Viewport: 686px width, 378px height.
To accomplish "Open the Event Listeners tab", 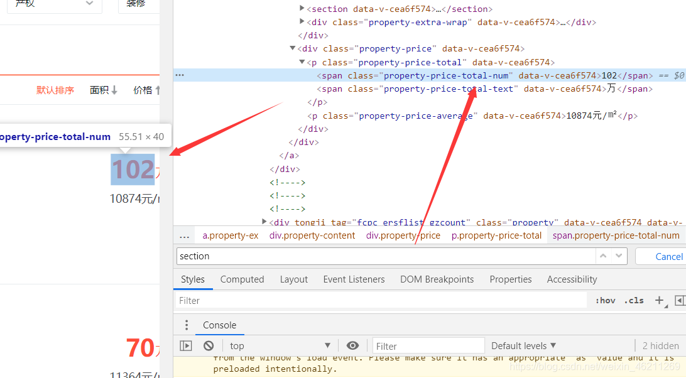I will [x=354, y=279].
